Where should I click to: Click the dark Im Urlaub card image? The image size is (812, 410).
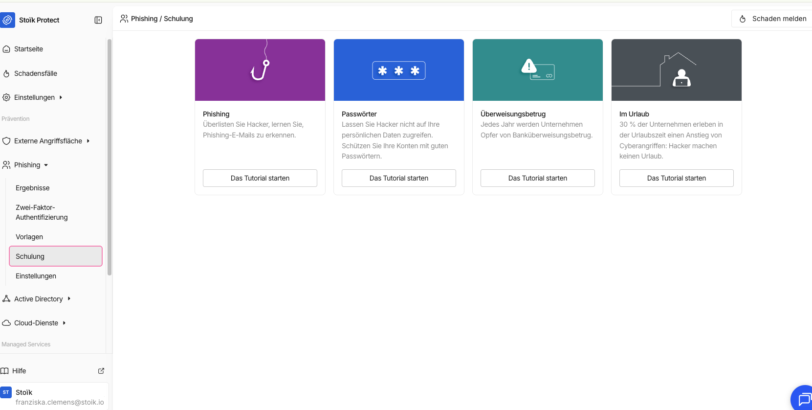point(677,70)
